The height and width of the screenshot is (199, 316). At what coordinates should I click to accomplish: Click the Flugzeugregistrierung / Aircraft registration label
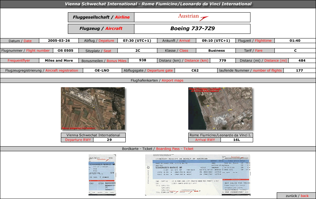coord(42,71)
